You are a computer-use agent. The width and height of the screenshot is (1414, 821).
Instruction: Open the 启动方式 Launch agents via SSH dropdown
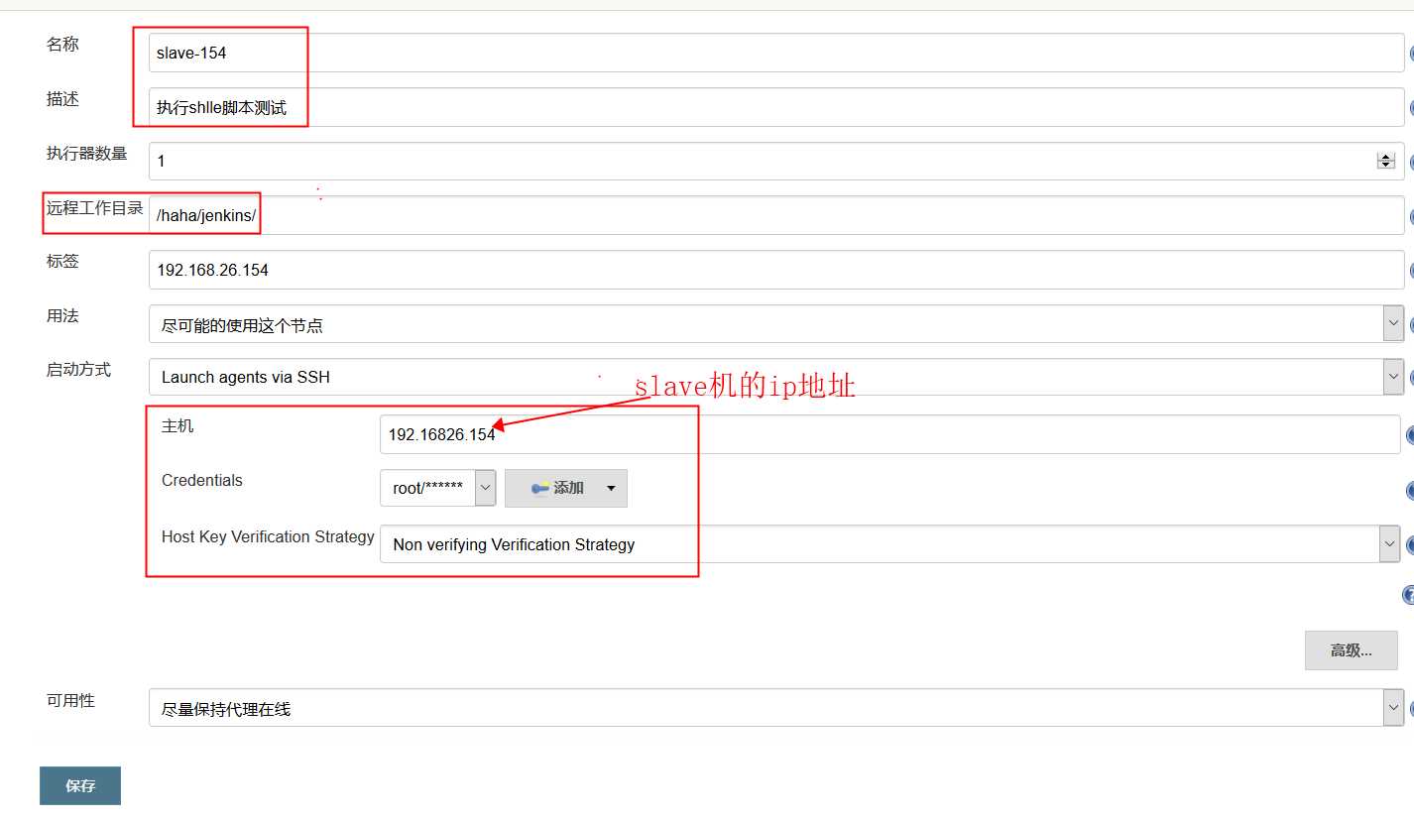[x=776, y=377]
